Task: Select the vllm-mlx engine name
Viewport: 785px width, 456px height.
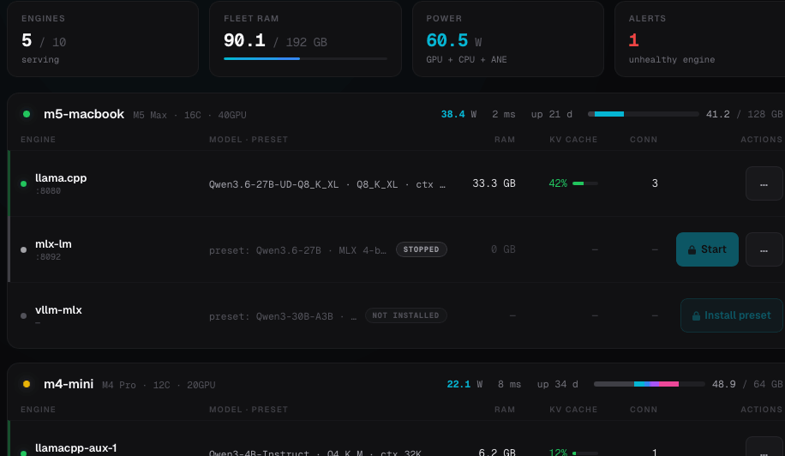Action: 58,310
